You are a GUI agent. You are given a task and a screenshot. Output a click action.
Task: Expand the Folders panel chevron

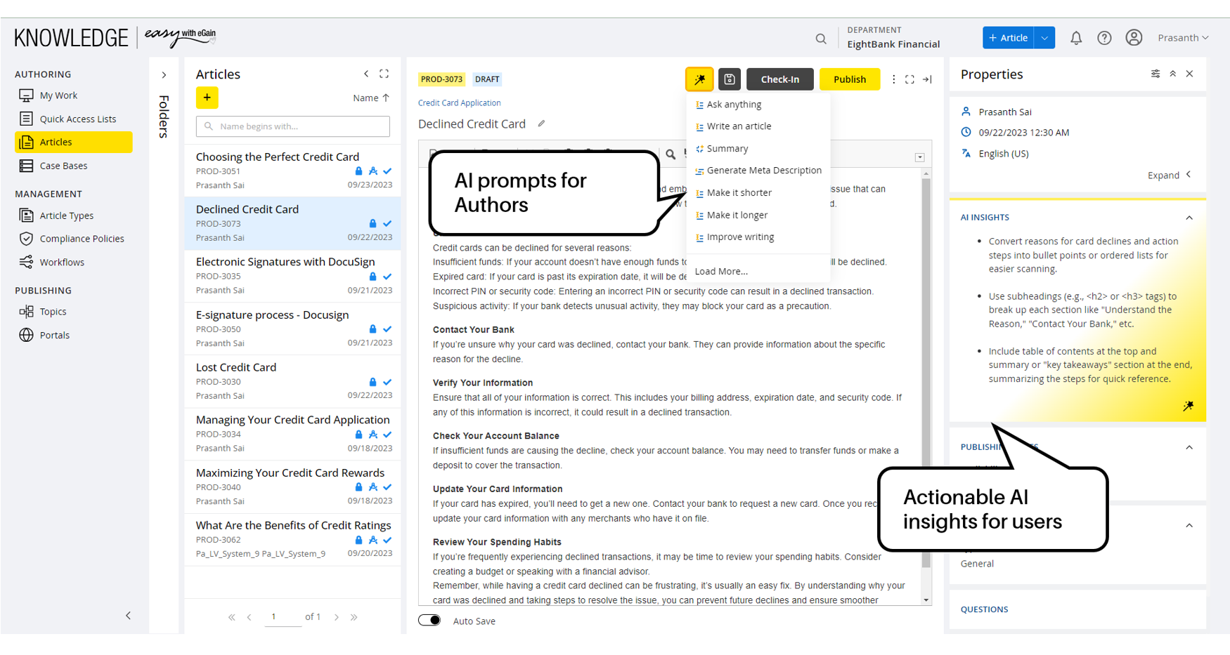(x=164, y=74)
